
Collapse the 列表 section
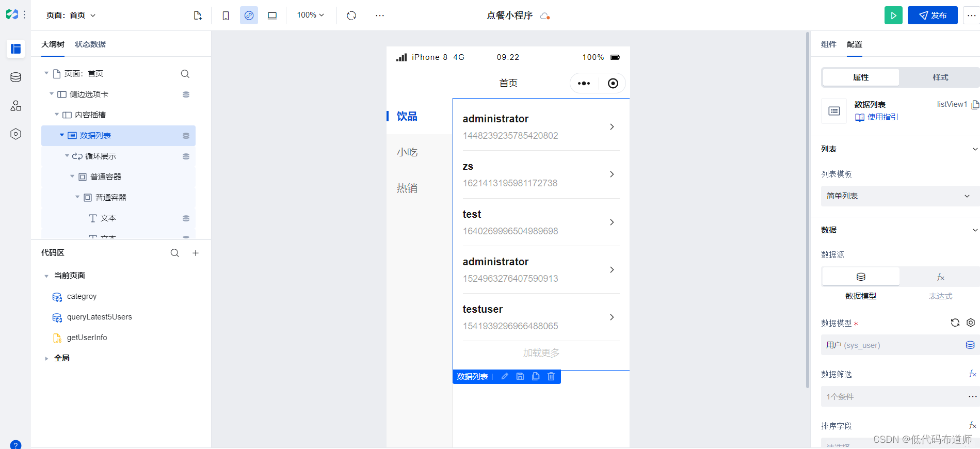975,149
